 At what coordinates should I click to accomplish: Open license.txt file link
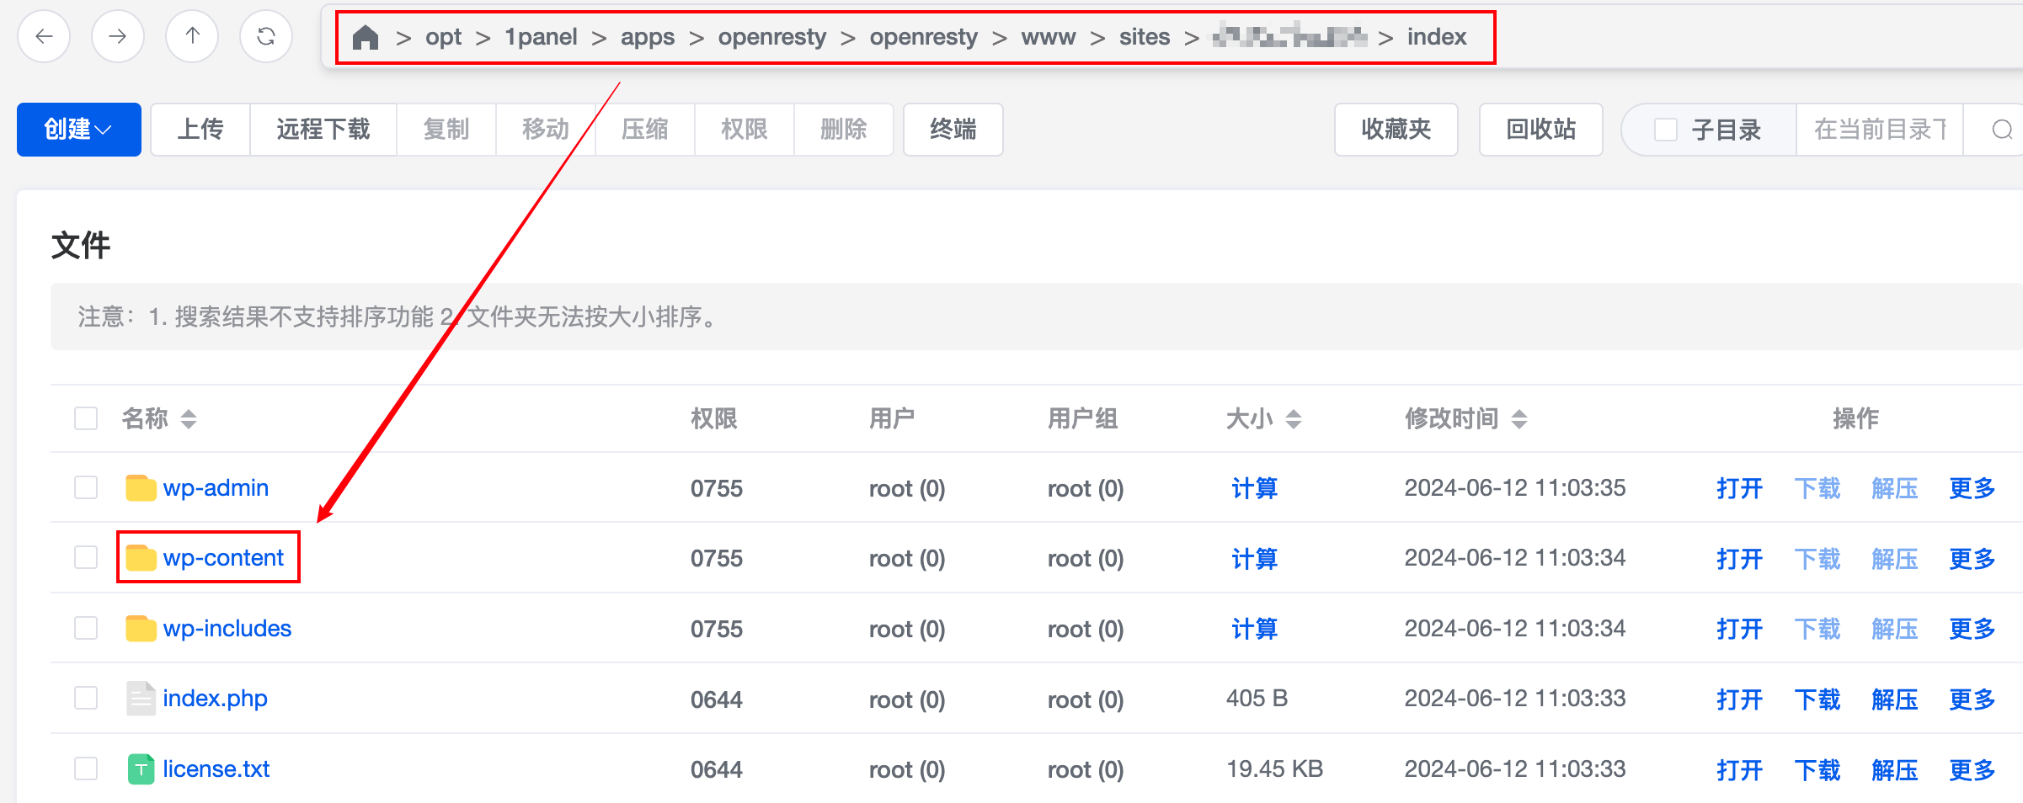click(216, 768)
